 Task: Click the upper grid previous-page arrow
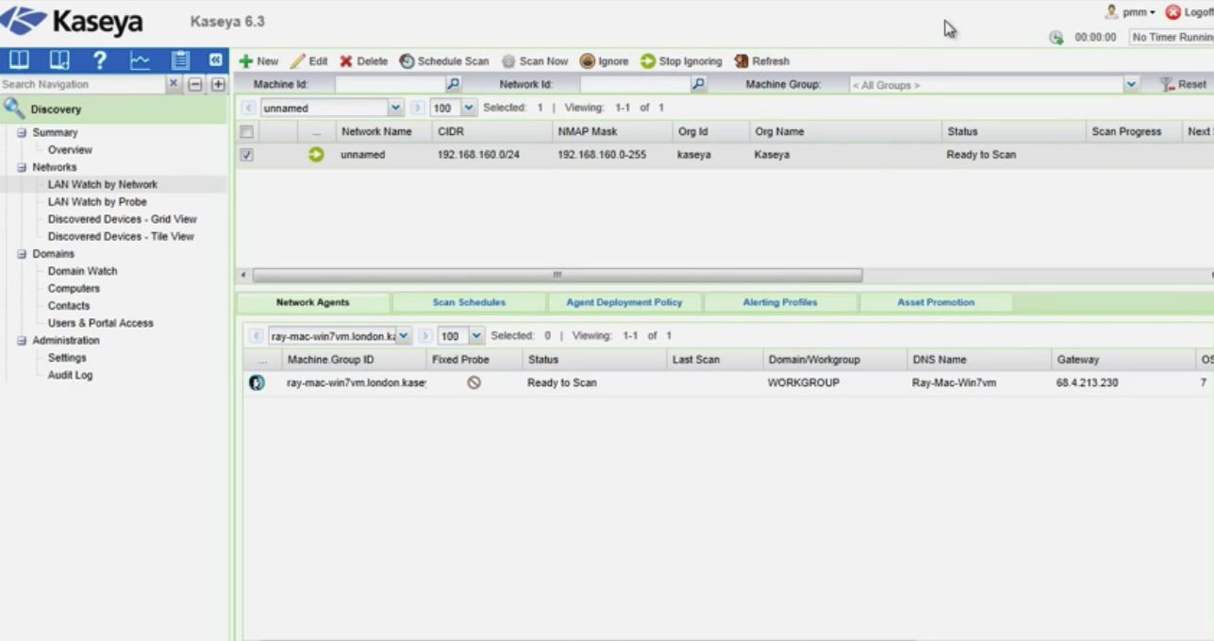250,108
